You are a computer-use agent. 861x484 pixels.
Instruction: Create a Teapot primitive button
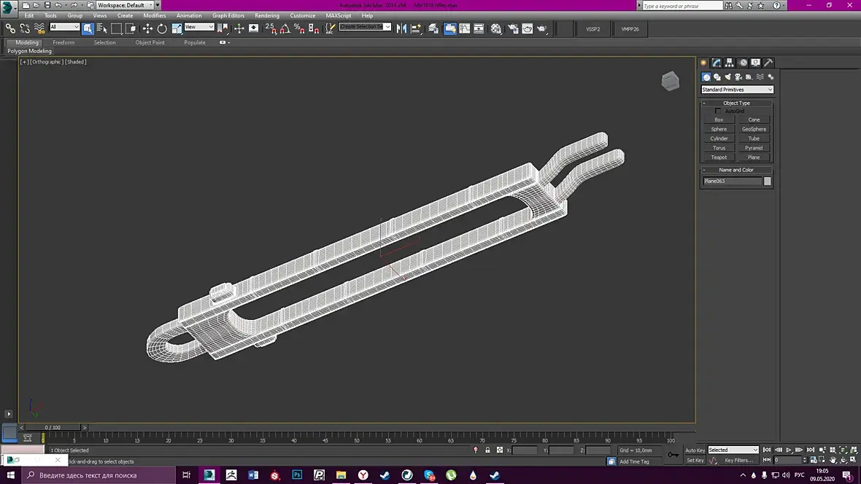(x=719, y=157)
